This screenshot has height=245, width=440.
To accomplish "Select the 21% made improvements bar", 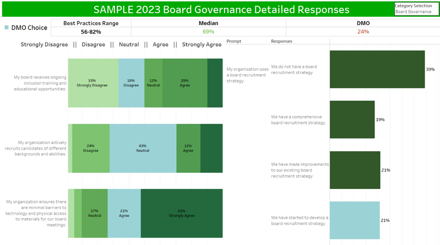I will coord(355,170).
